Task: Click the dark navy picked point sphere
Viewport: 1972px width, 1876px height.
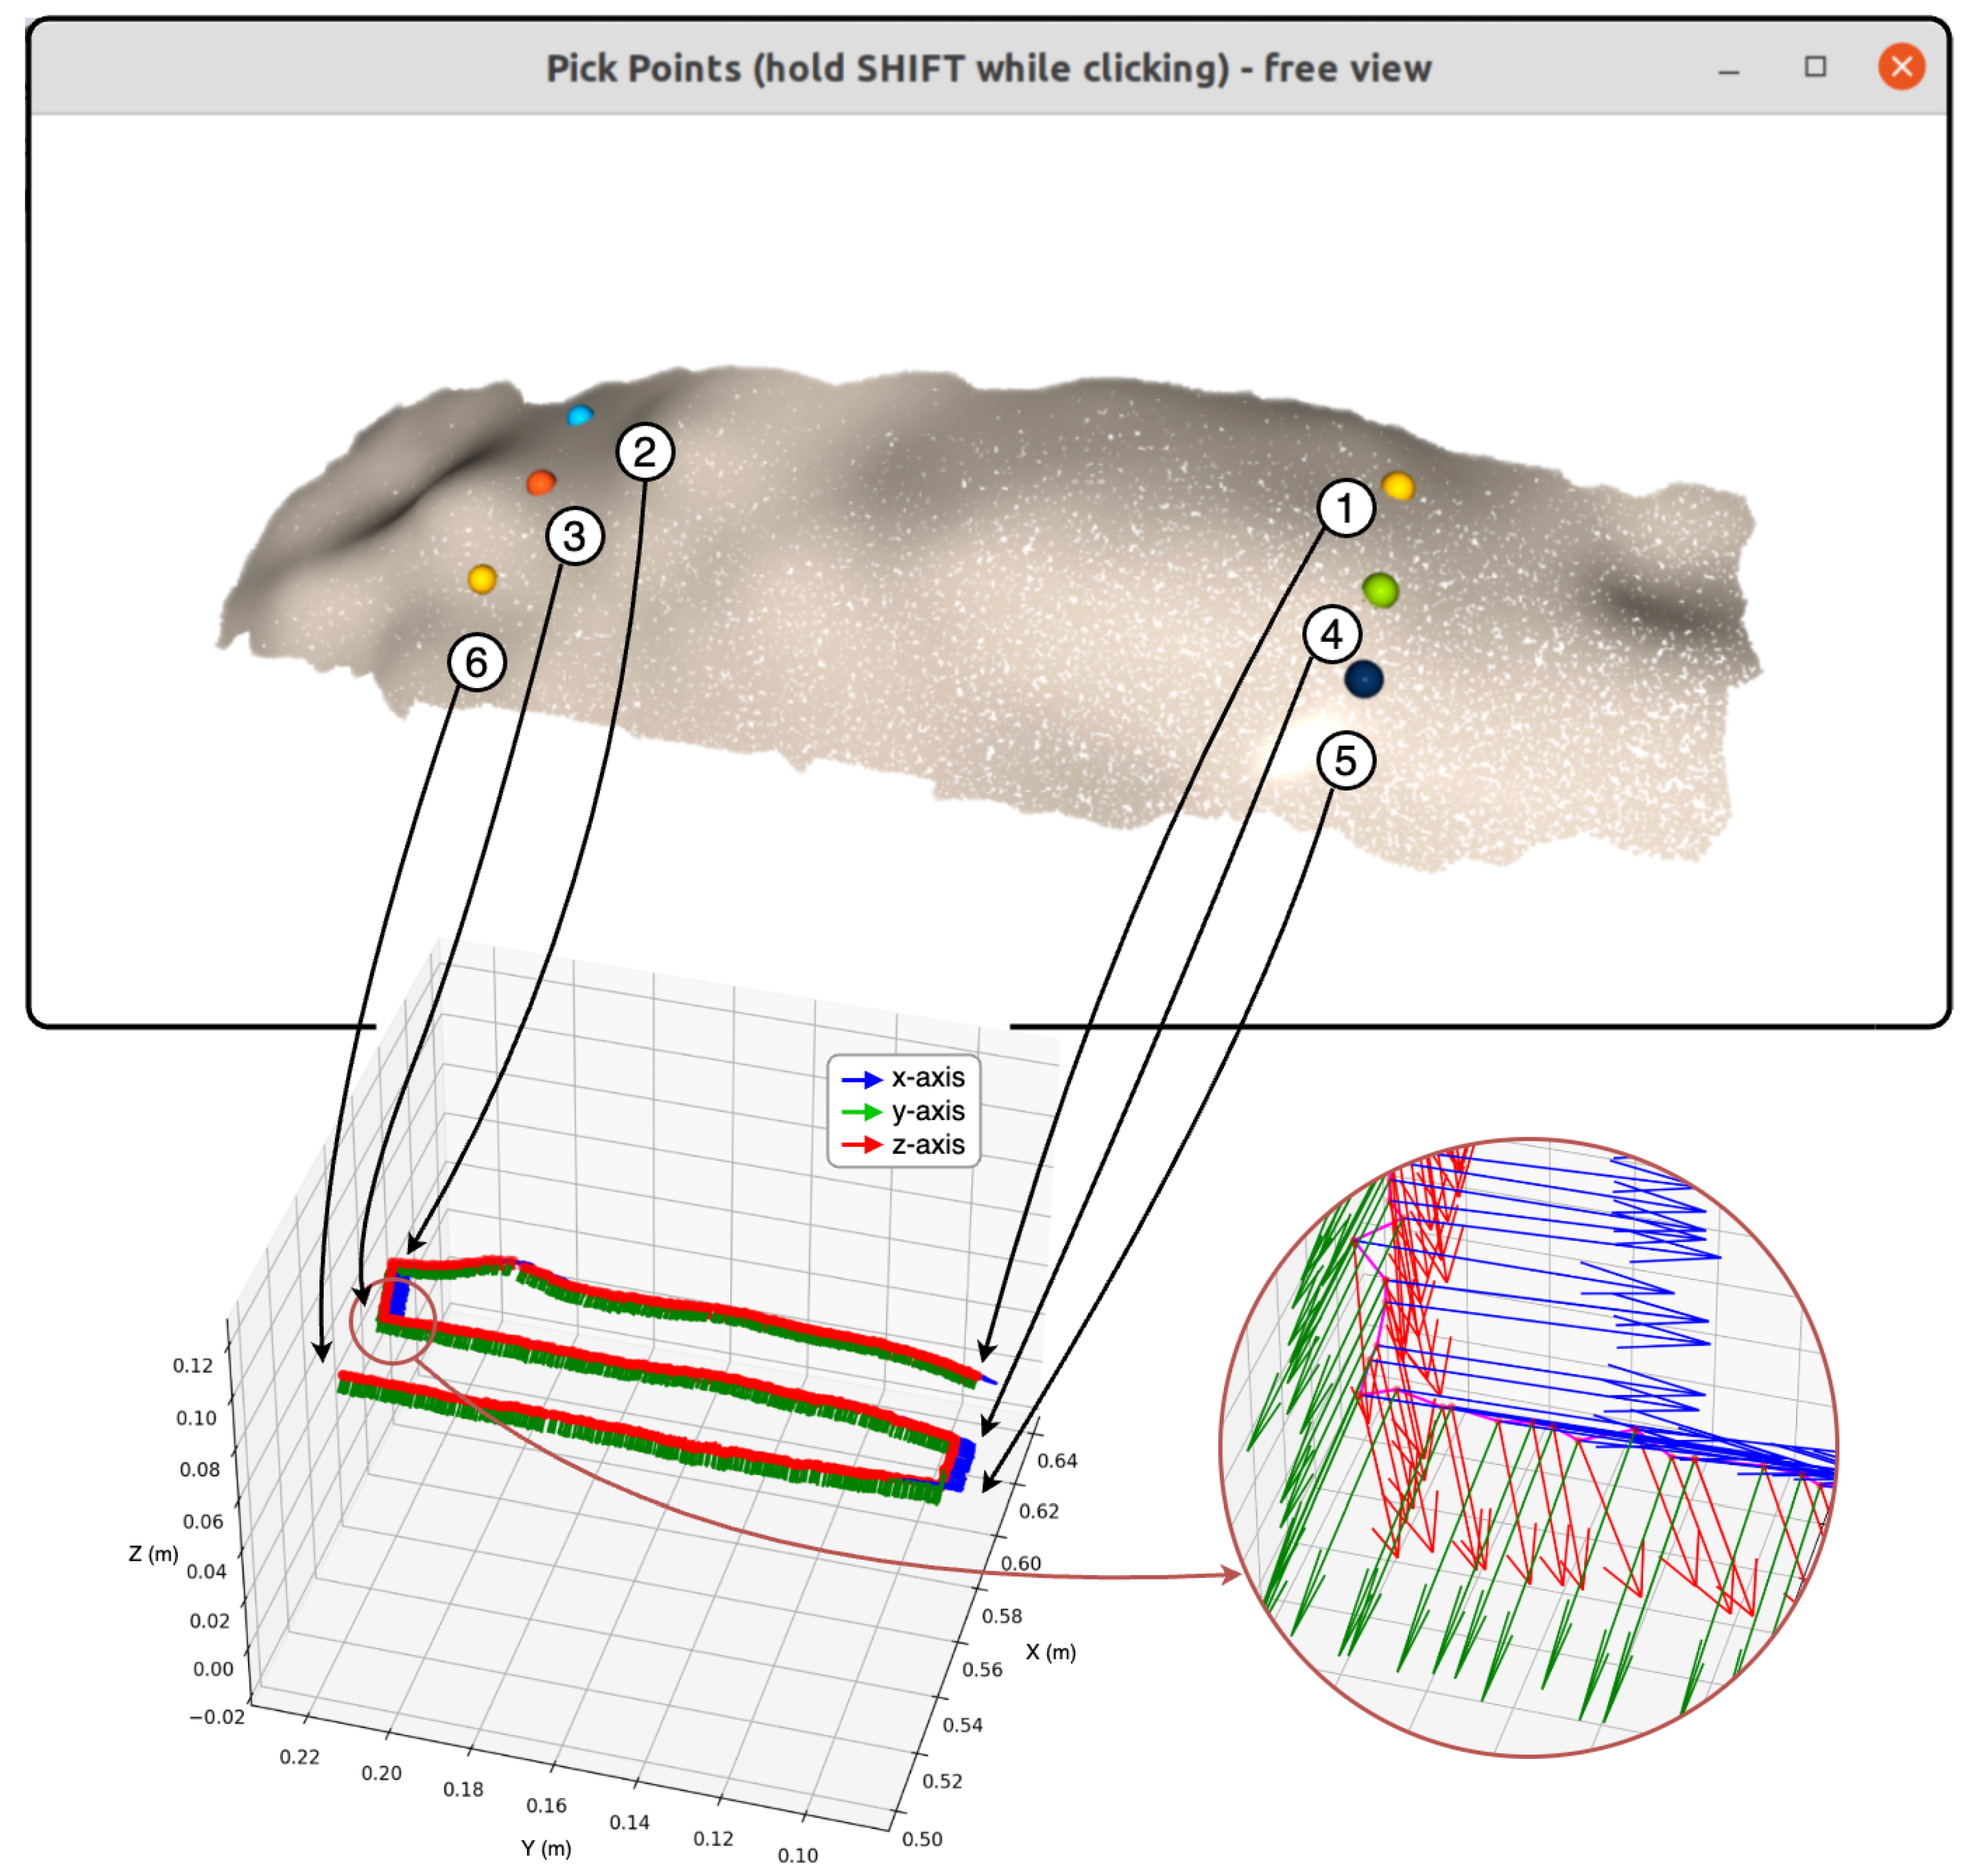Action: 1363,679
